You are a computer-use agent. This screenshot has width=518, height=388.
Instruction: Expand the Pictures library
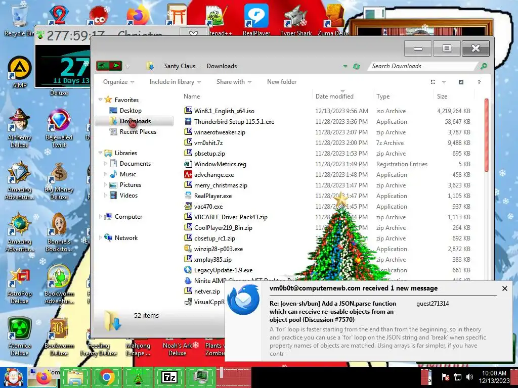(105, 185)
